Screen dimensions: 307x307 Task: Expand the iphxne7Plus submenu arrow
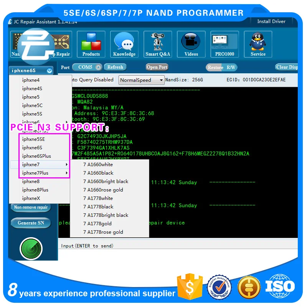(x=66, y=173)
